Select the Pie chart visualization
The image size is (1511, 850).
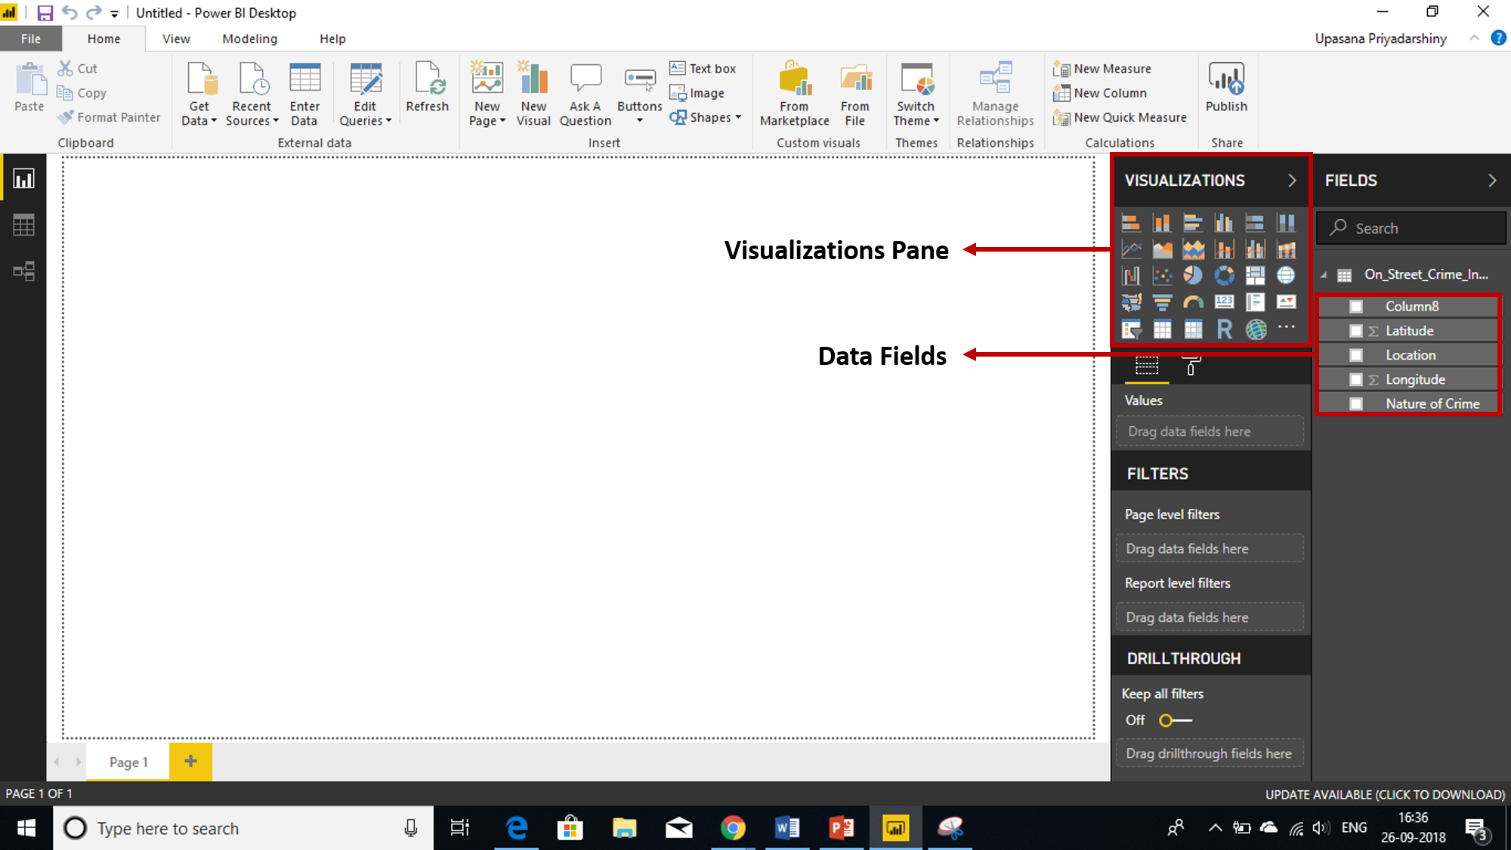coord(1194,276)
